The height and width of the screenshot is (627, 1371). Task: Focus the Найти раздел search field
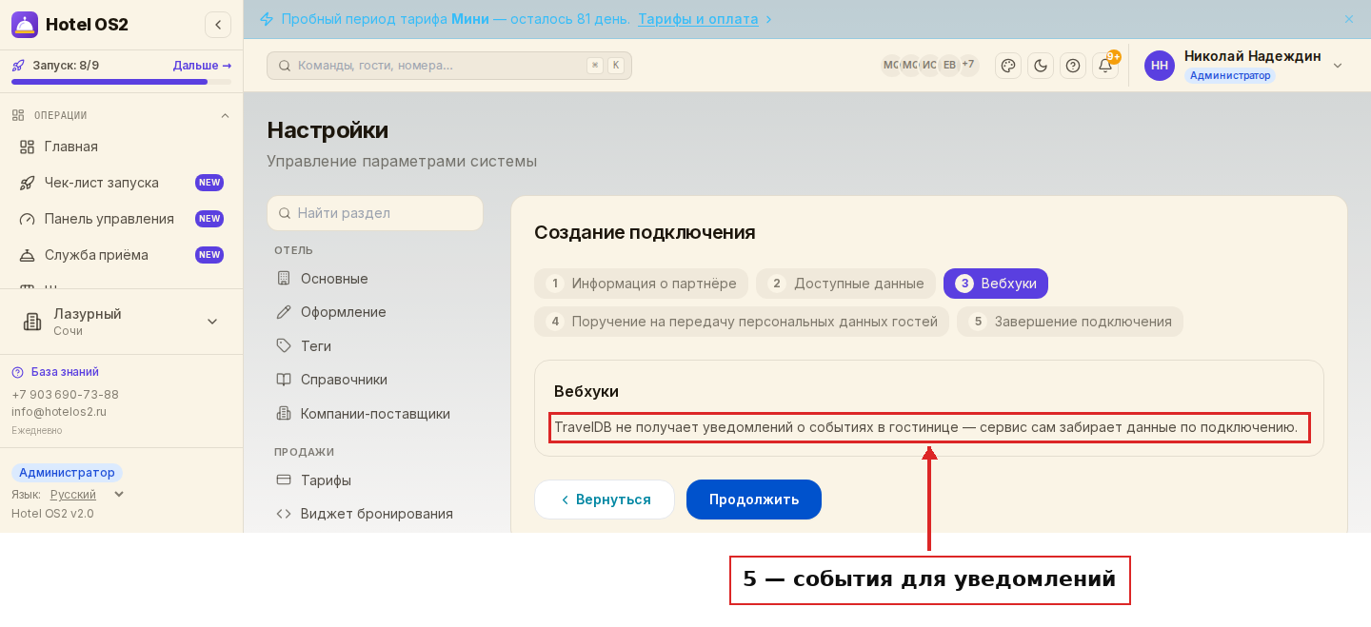coord(375,213)
